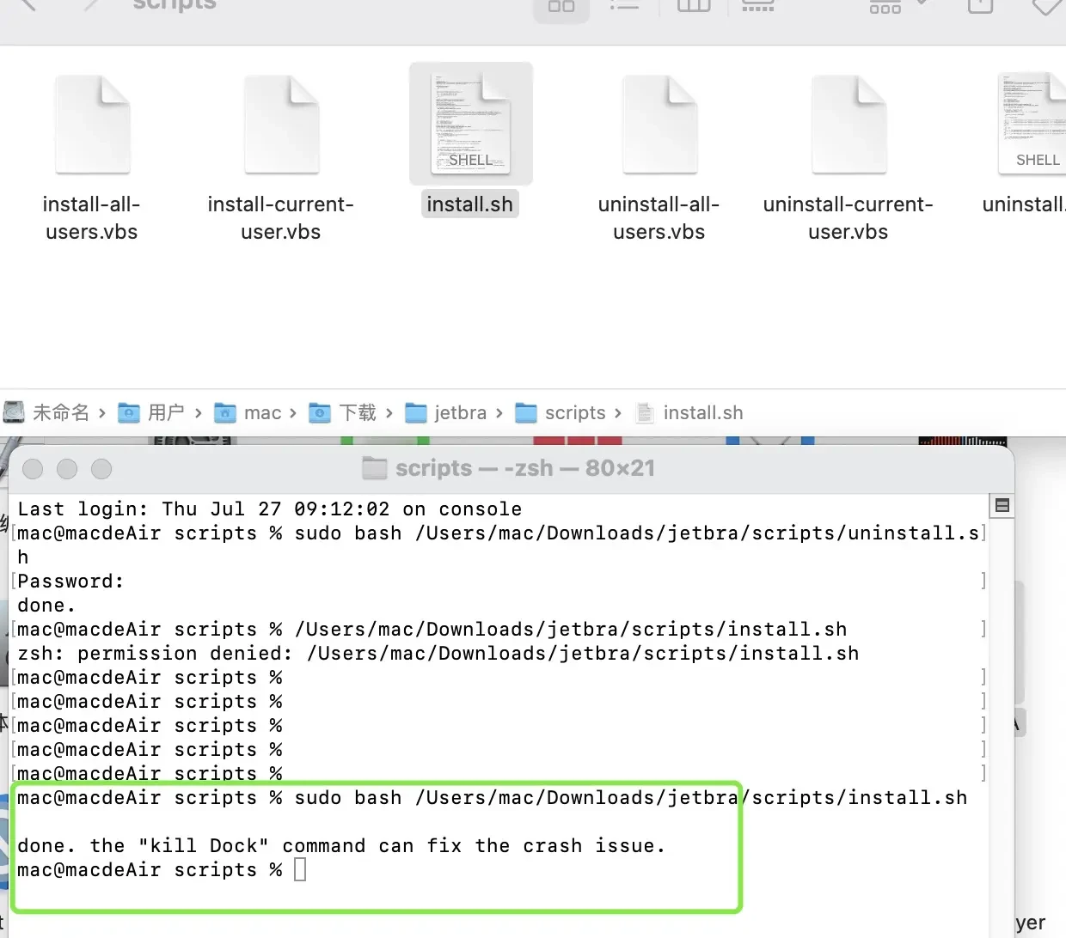Select the uninstall-all-users.vbs file icon

[x=660, y=125]
